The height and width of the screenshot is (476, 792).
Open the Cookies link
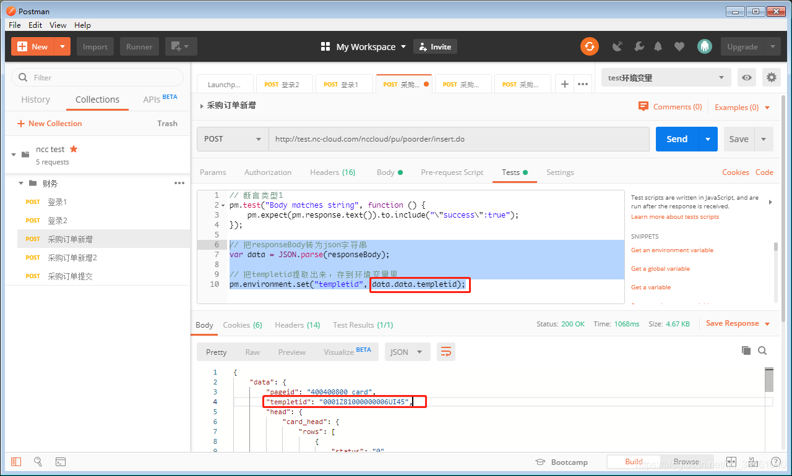[x=736, y=172]
